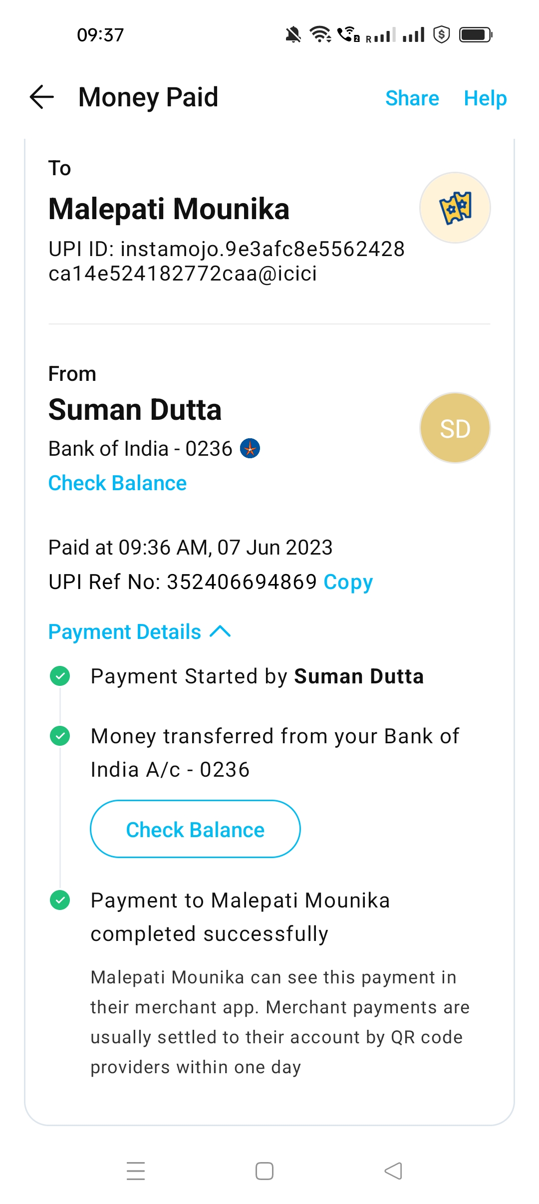This screenshot has width=539, height=1204.
Task: Tap the recipient name Malepati Mounika
Action: point(169,209)
